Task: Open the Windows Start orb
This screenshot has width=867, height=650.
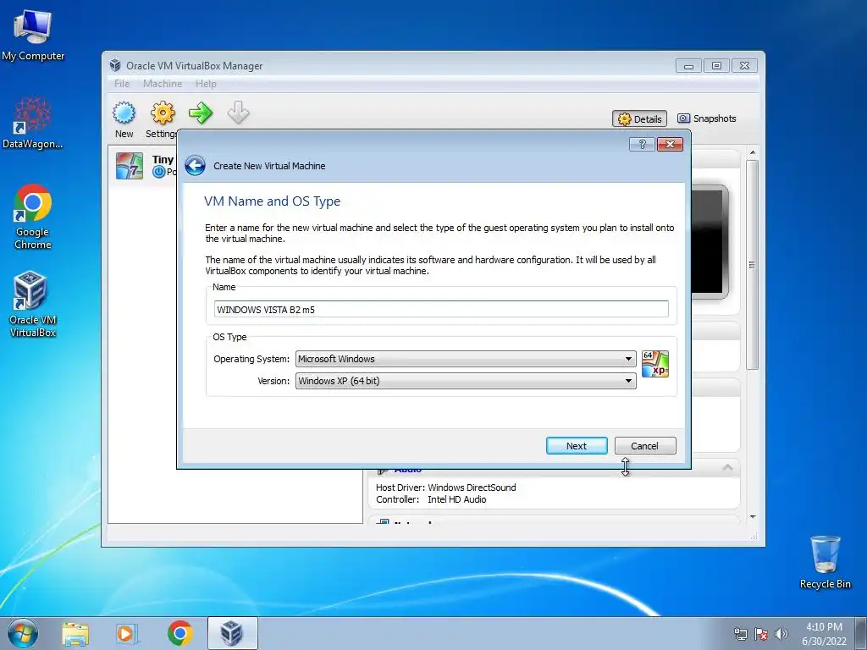Action: 23,633
